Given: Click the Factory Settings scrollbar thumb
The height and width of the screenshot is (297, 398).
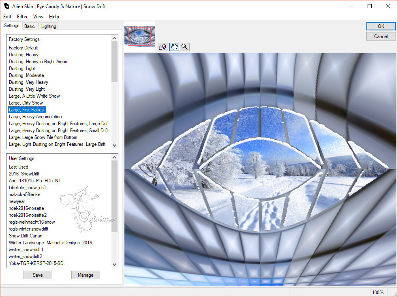Looking at the screenshot, I should pos(114,62).
